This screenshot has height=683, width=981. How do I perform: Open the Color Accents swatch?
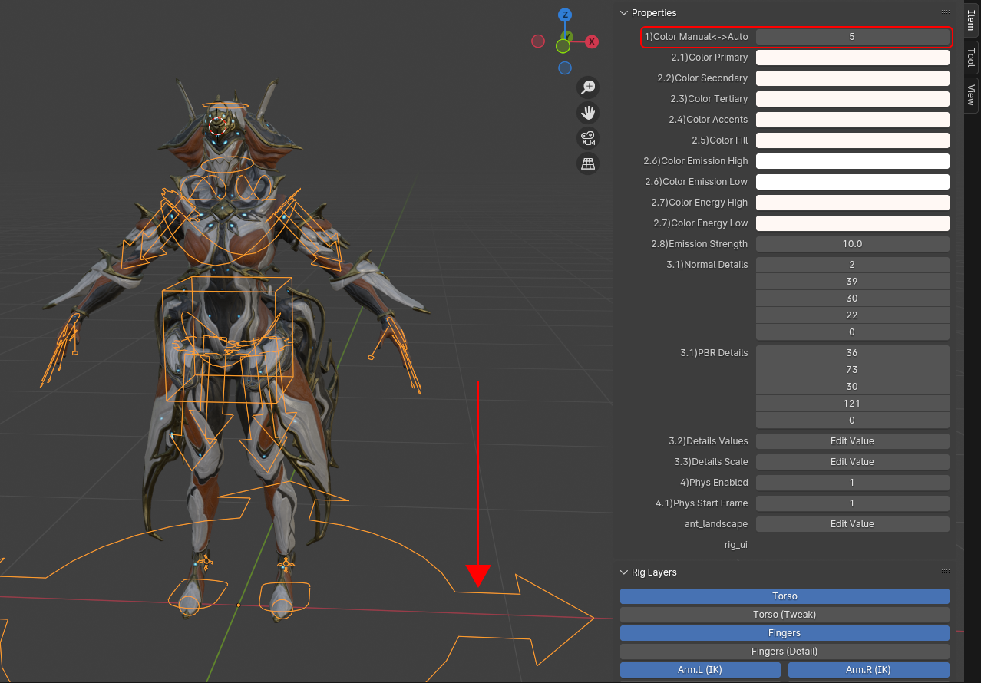coord(853,120)
